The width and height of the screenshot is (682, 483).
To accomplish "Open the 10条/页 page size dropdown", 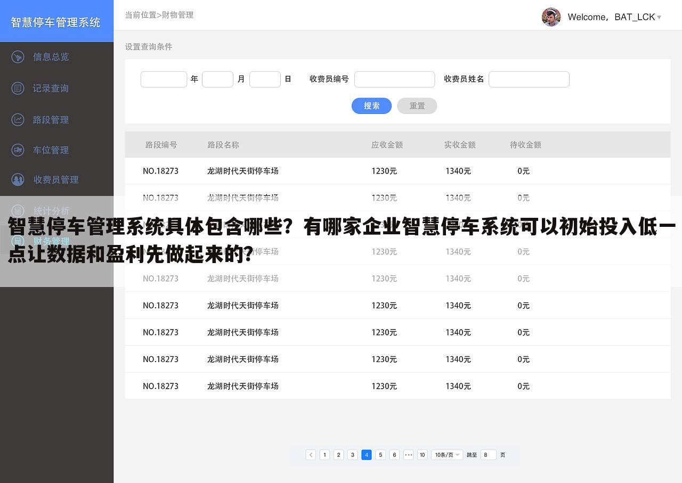I will (x=447, y=455).
